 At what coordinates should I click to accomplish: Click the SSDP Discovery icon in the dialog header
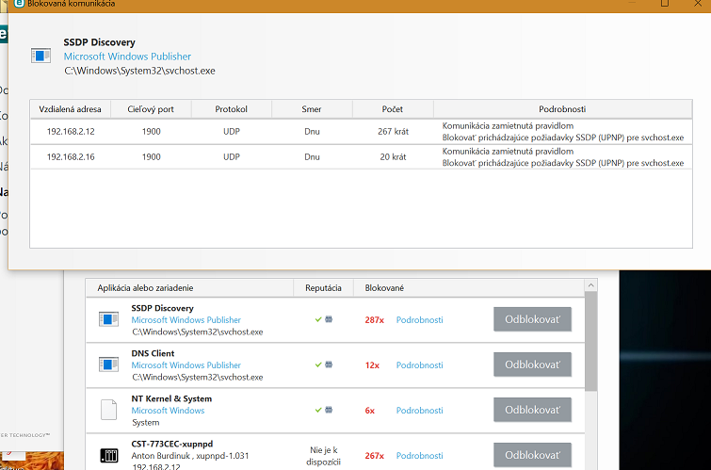click(40, 56)
